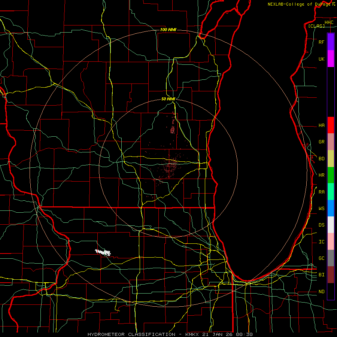Click the ND legend label
This screenshot has height=337, width=337.
(x=321, y=292)
